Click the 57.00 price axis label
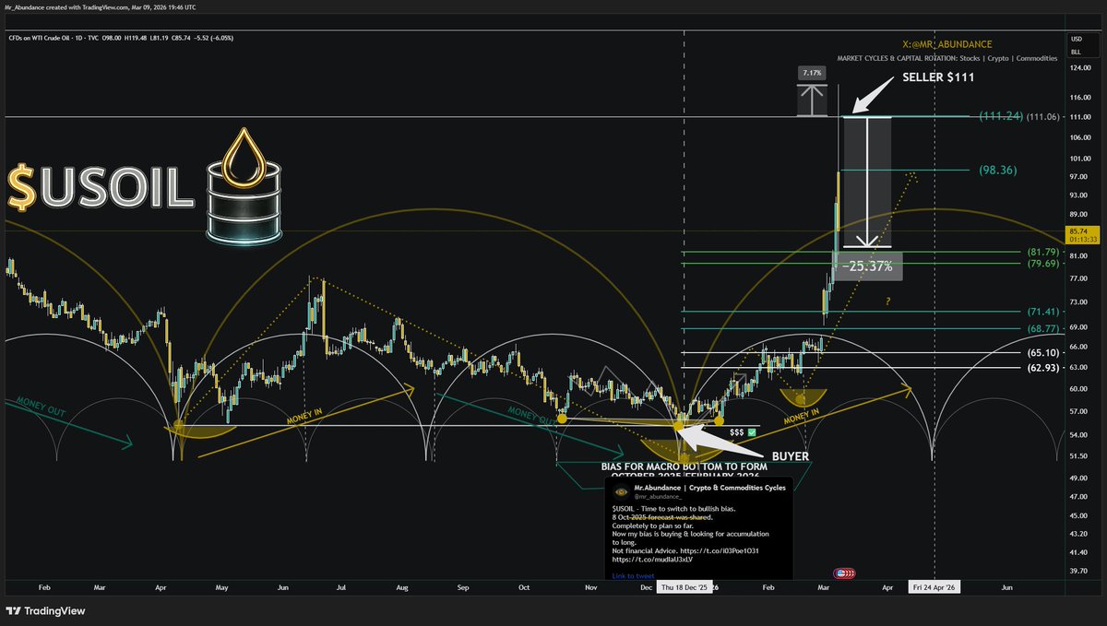The width and height of the screenshot is (1107, 626). tap(1079, 411)
